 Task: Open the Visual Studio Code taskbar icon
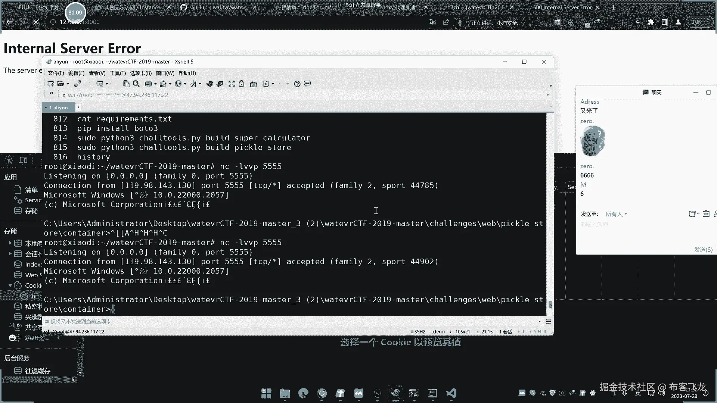pyautogui.click(x=451, y=393)
